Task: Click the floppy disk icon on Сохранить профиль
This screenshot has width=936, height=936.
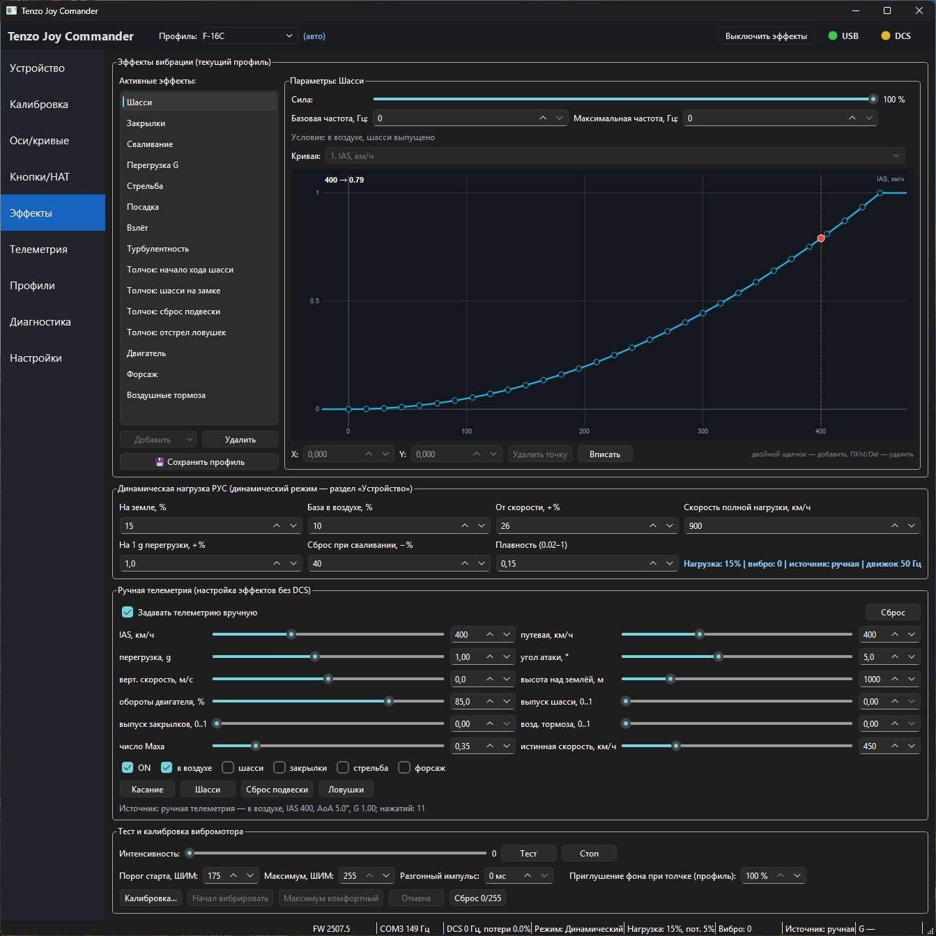Action: click(x=160, y=462)
